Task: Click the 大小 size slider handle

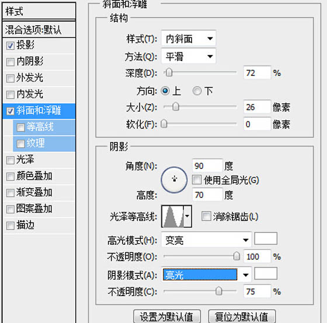Action: [x=176, y=107]
